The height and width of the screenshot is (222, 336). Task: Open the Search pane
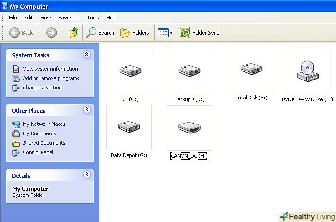(100, 33)
